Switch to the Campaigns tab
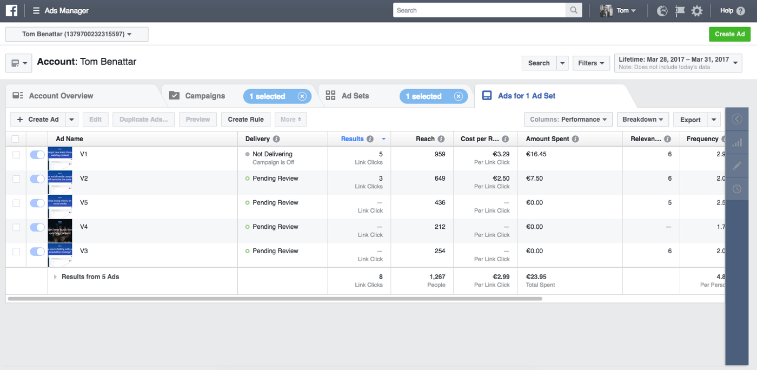 (x=205, y=96)
